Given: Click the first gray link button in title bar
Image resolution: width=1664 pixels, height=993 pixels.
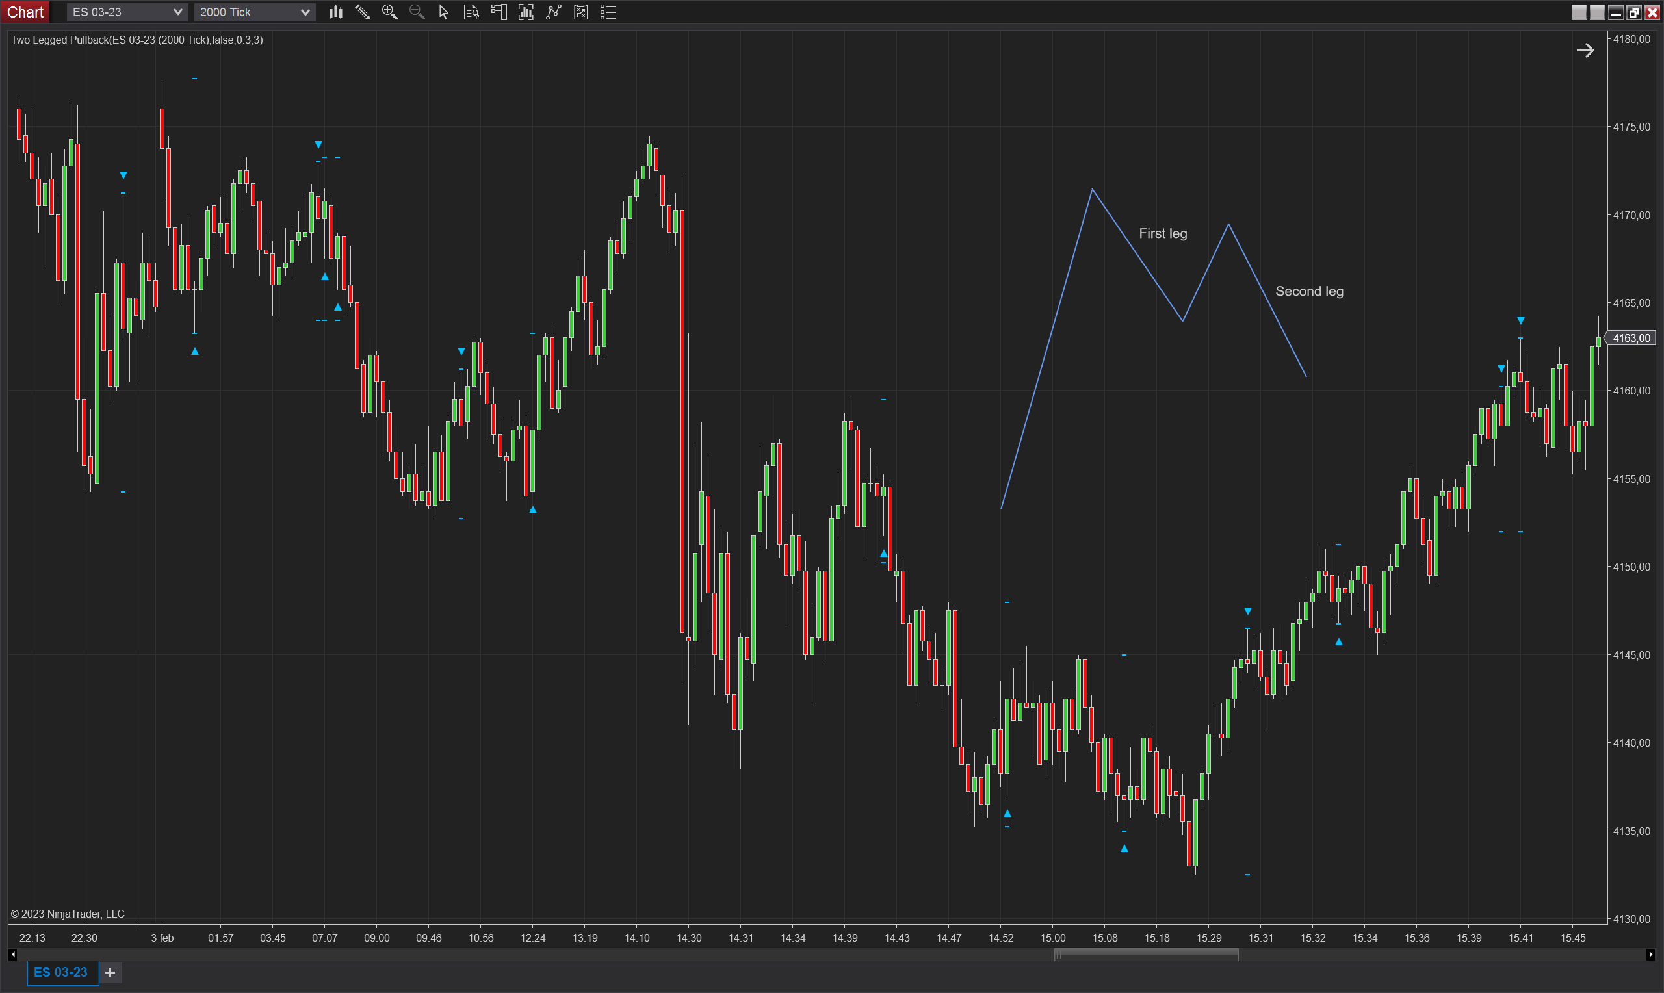Looking at the screenshot, I should click(x=1579, y=12).
